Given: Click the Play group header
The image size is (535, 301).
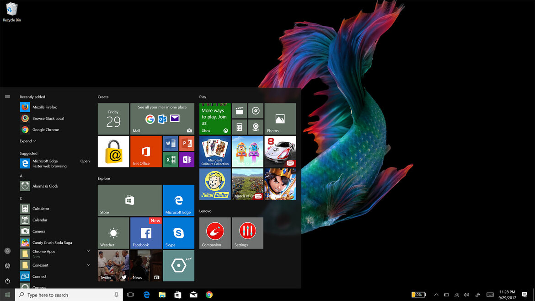Looking at the screenshot, I should tap(203, 97).
